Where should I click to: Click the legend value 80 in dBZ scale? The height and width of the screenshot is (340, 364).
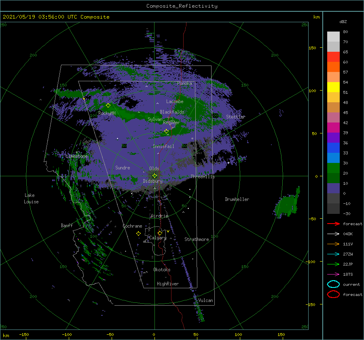coord(345,32)
